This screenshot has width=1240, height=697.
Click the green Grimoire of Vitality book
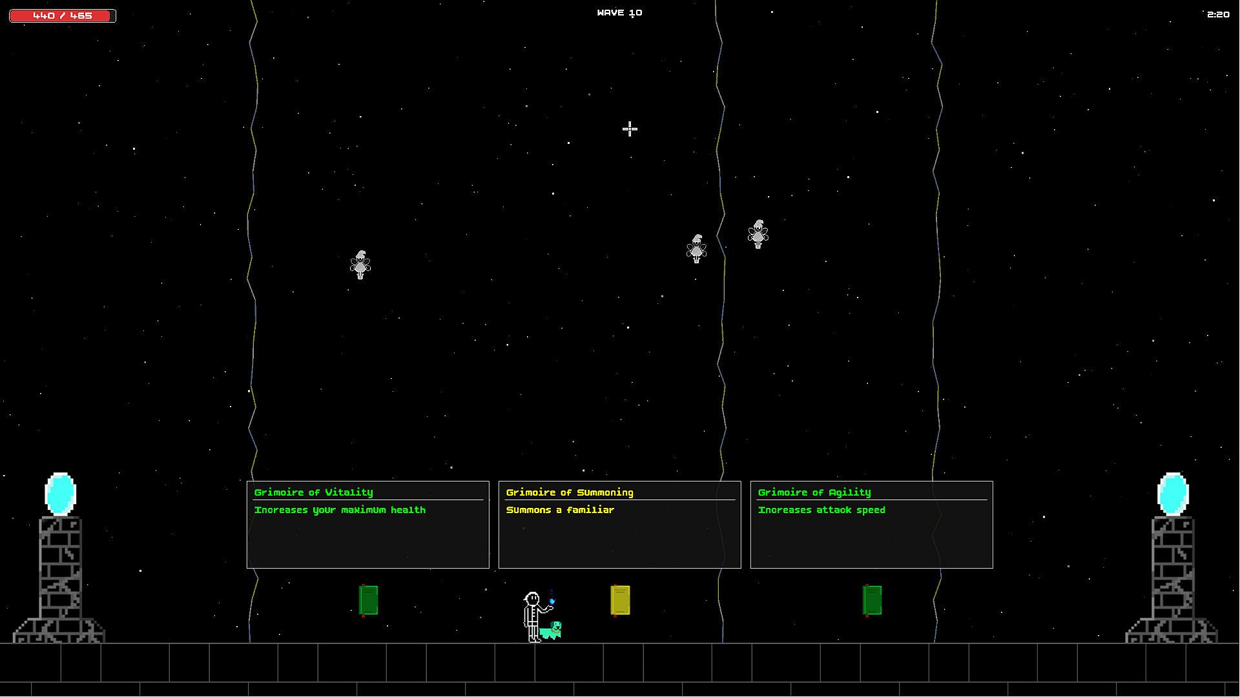click(368, 600)
